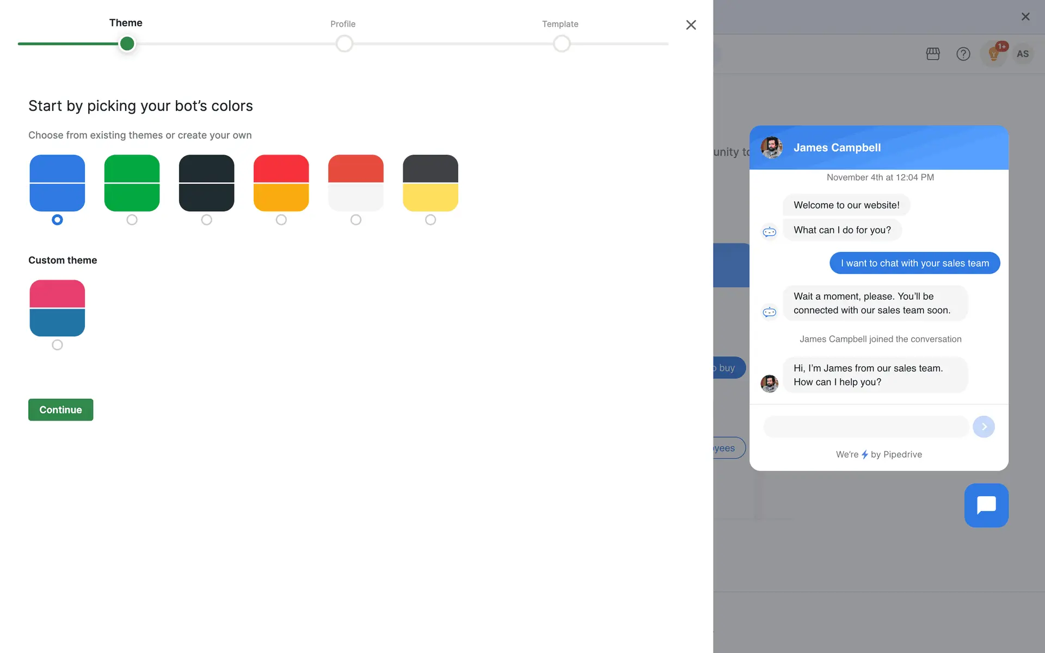The height and width of the screenshot is (653, 1045).
Task: Open the AS user avatar menu
Action: tap(1023, 54)
